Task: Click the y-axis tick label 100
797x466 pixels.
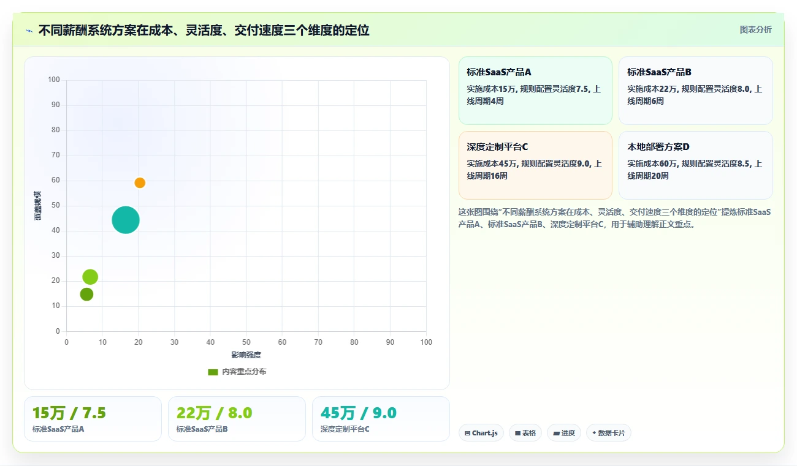Action: (x=54, y=80)
